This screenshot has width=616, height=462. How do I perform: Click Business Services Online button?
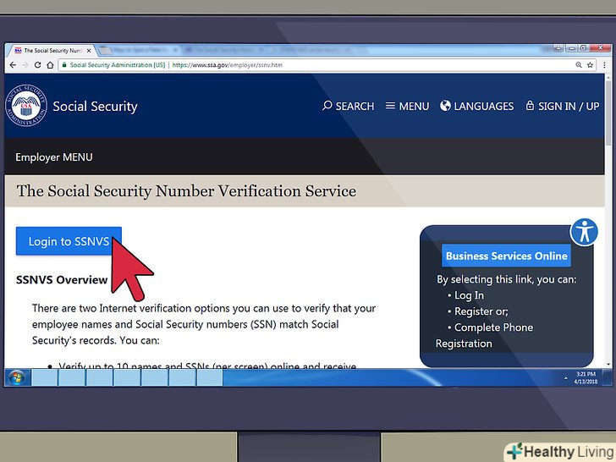click(x=506, y=256)
